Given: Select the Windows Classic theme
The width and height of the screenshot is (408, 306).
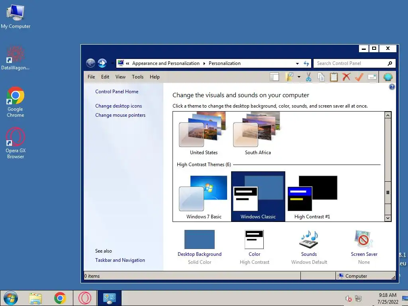Looking at the screenshot, I should coord(258,197).
